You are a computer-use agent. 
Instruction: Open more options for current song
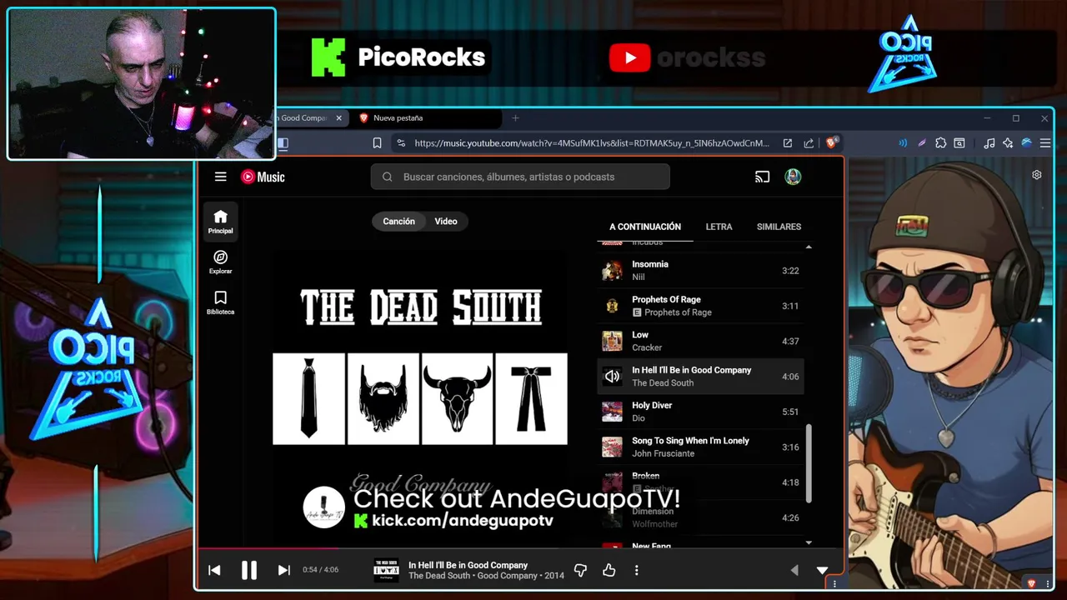coord(636,570)
